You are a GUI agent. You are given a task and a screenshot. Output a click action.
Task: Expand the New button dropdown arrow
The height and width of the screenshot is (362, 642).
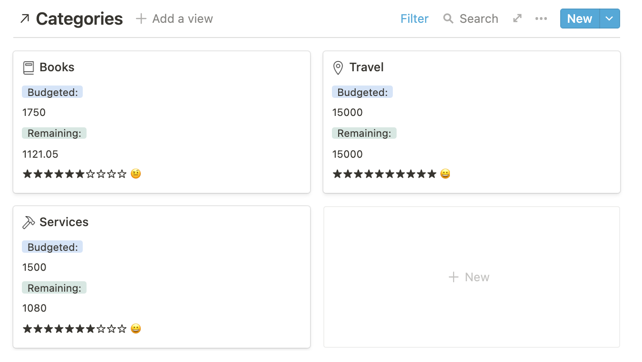click(x=610, y=19)
